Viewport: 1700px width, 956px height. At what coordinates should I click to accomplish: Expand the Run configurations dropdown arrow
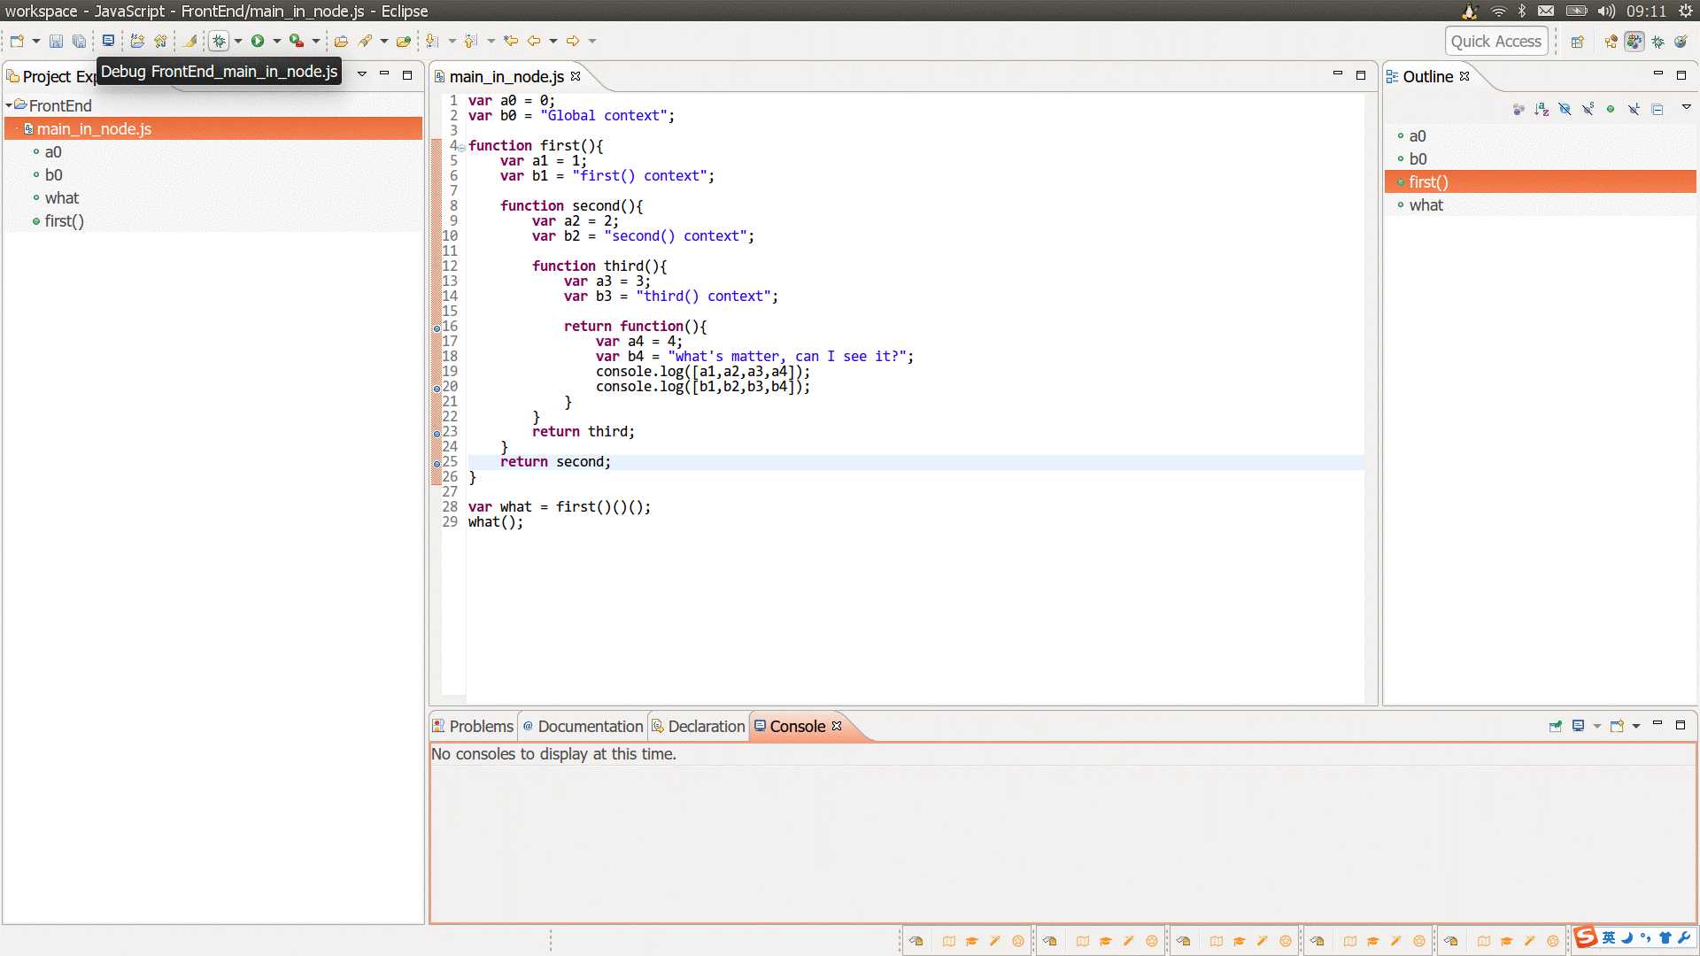[x=277, y=41]
